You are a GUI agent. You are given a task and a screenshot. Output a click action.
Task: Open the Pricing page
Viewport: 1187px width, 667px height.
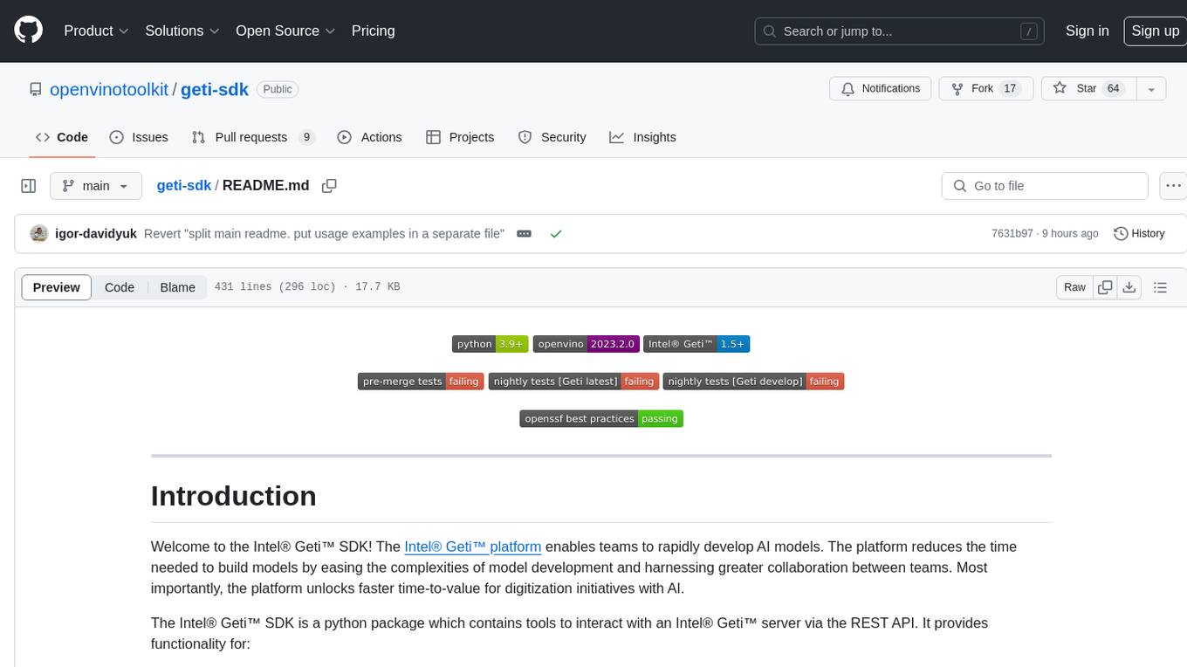373,31
